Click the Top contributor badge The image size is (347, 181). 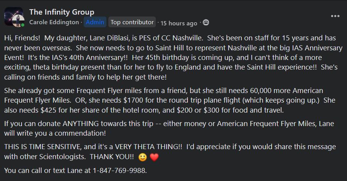tap(132, 22)
